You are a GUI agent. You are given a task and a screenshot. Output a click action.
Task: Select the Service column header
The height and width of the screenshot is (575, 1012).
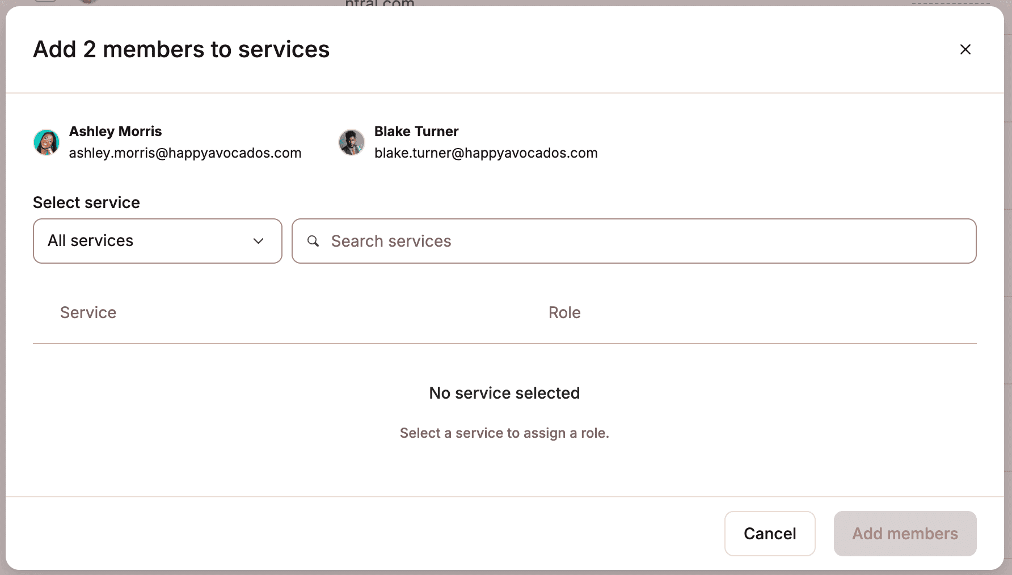point(88,312)
